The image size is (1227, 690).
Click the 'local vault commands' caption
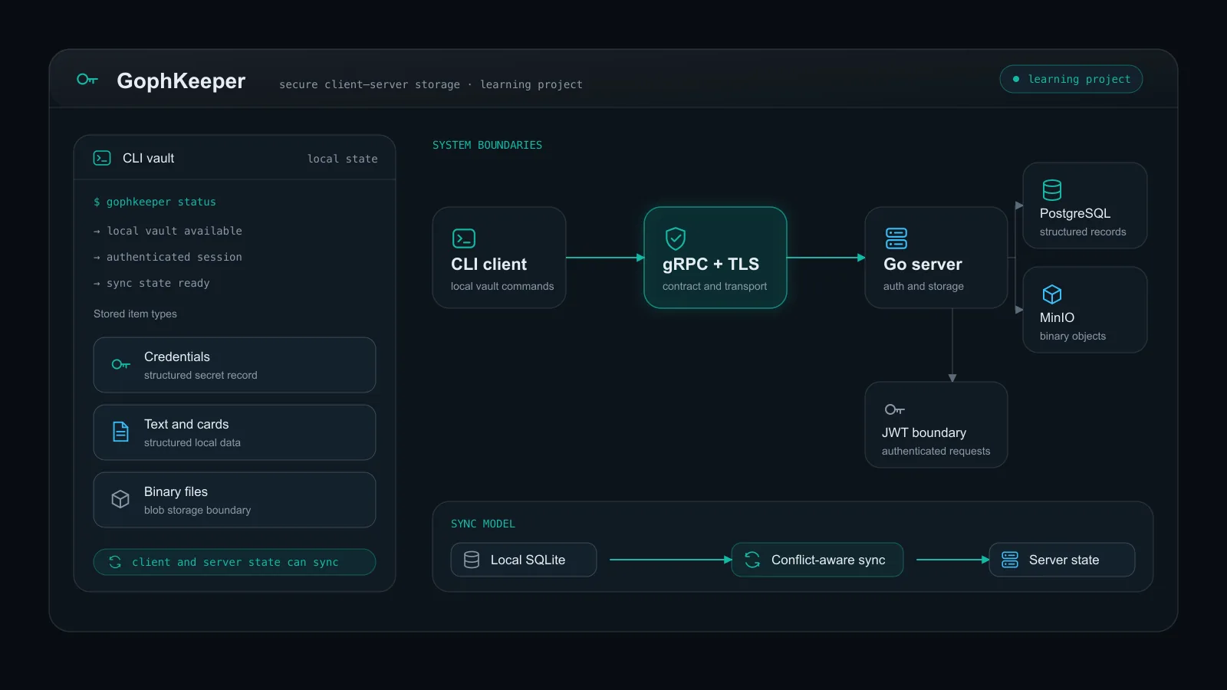(502, 286)
